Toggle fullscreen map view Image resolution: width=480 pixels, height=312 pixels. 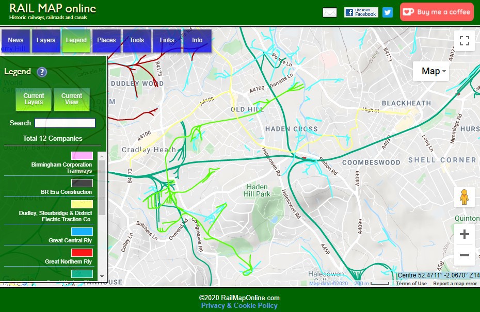point(464,41)
